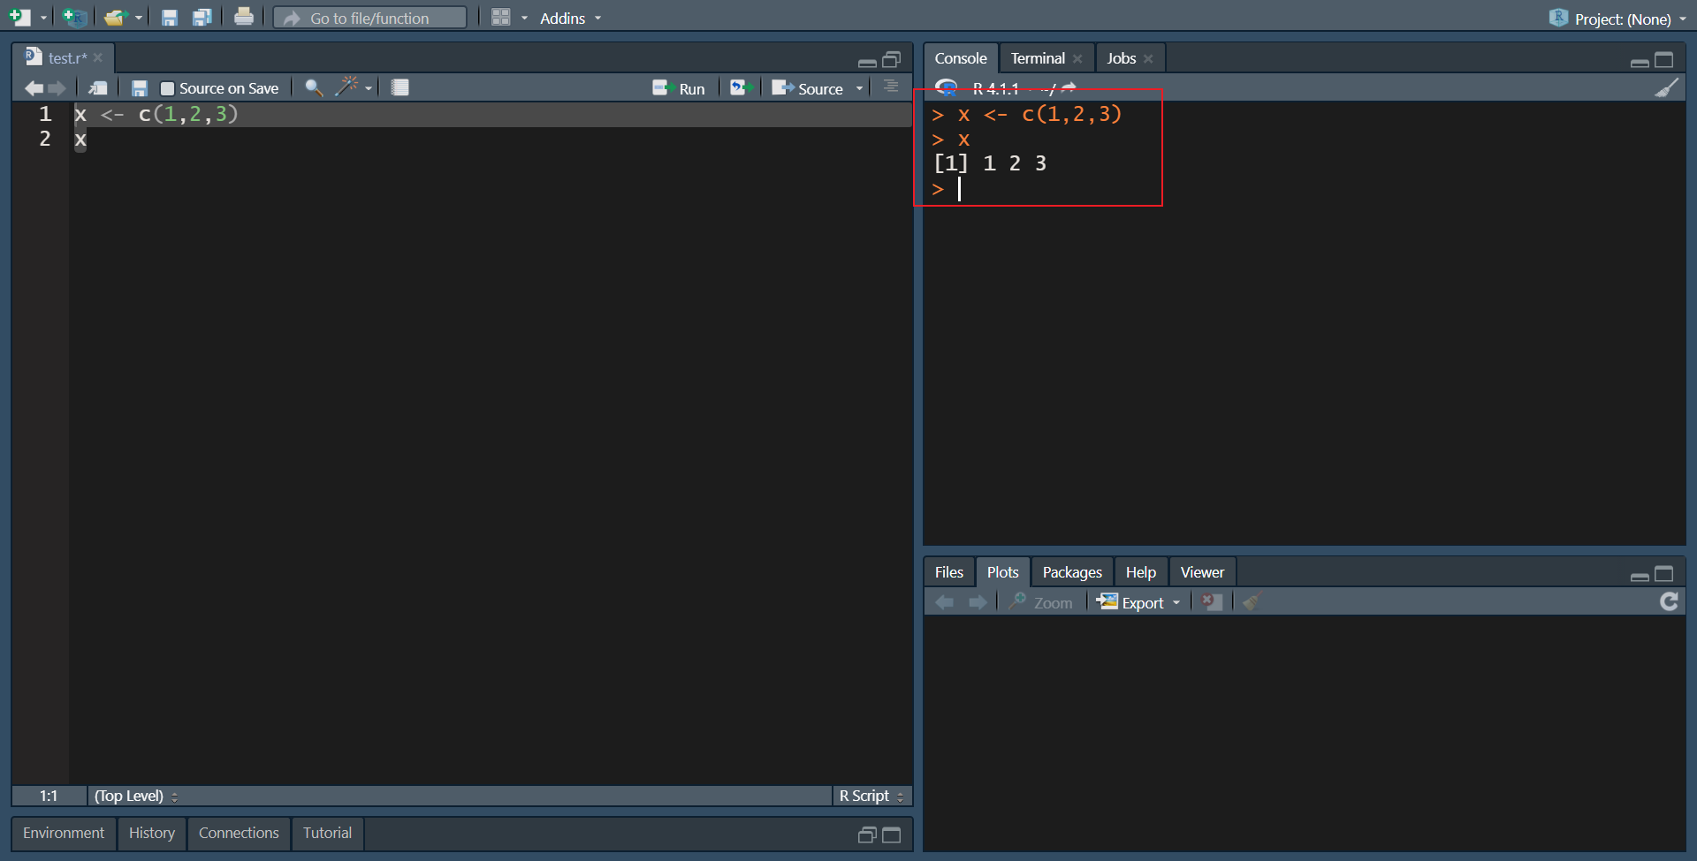
Task: Show the document outline
Action: [891, 87]
